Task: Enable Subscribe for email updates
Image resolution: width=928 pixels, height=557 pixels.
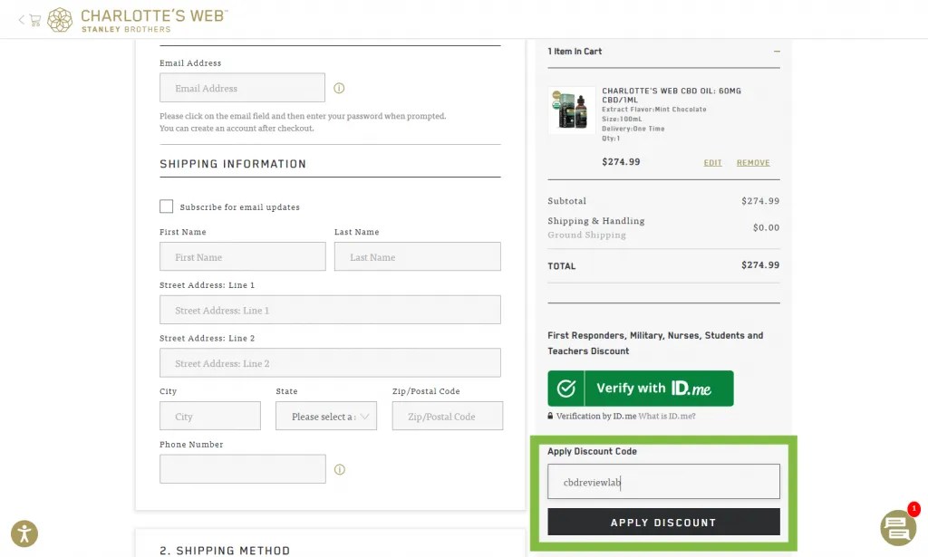Action: [x=167, y=206]
